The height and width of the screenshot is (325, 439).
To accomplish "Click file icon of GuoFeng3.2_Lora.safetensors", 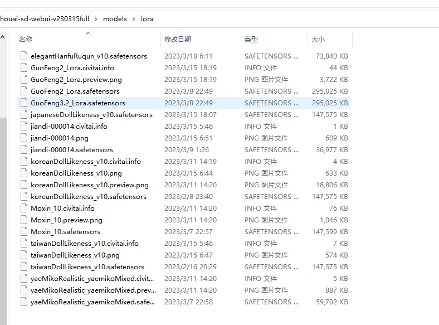I will pos(24,103).
